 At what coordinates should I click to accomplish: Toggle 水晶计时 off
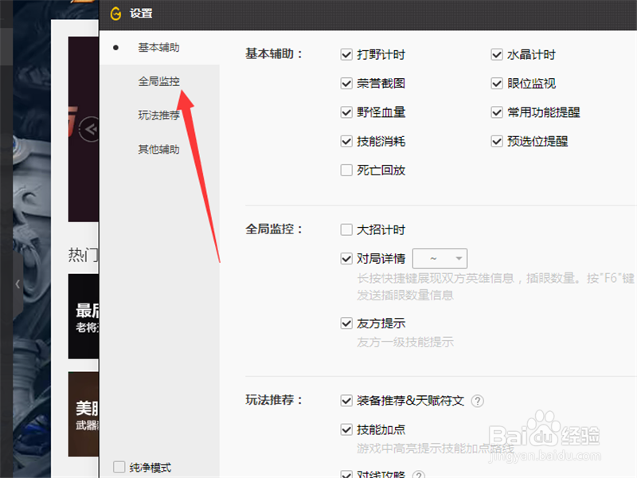pos(497,54)
